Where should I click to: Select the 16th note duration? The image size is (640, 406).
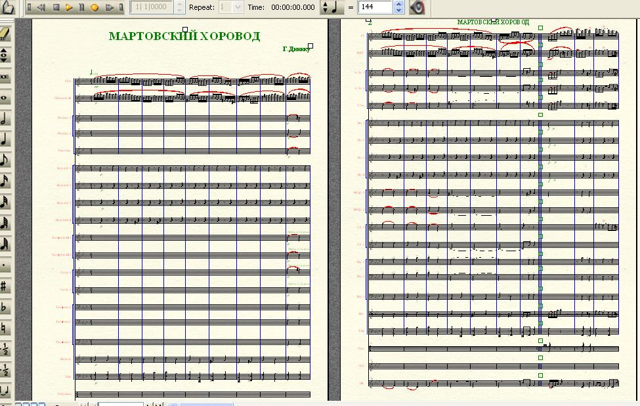click(5, 181)
